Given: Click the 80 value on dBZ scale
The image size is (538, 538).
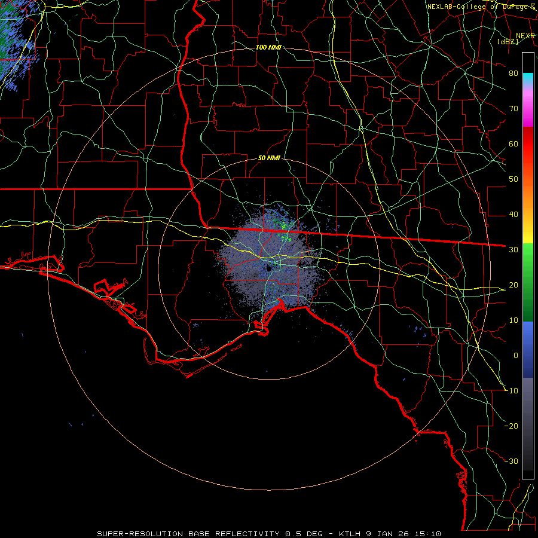Looking at the screenshot, I should [513, 74].
